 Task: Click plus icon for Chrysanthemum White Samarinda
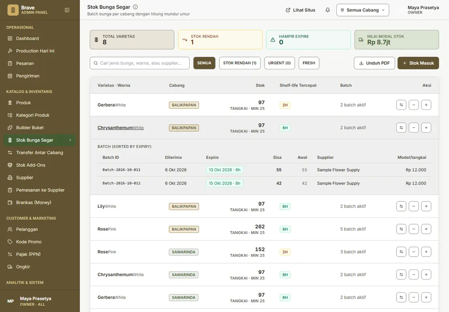click(426, 274)
